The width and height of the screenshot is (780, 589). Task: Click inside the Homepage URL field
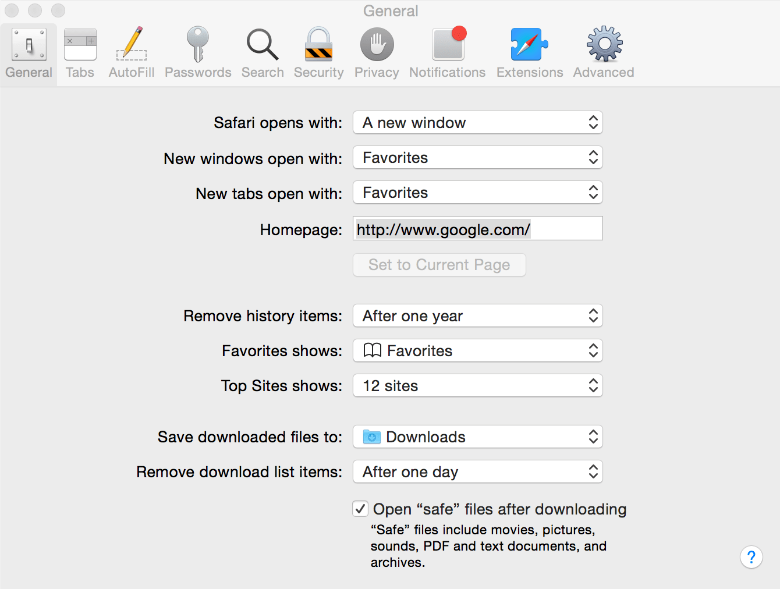[477, 229]
